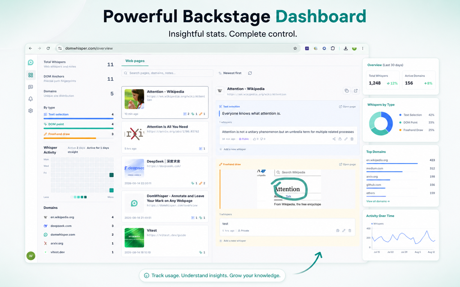Select the DeepSeek page card
The image size is (460, 287).
tap(165, 172)
